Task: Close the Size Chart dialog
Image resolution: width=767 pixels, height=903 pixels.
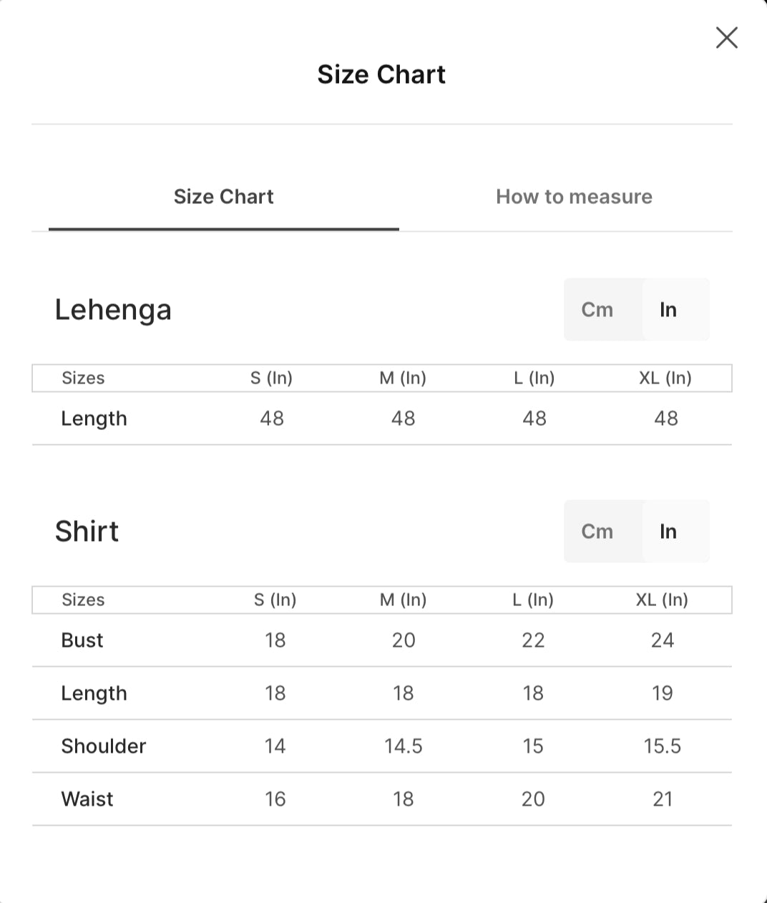Action: coord(726,38)
